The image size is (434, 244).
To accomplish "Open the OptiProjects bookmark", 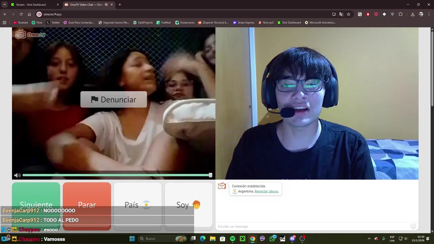I will [x=143, y=23].
